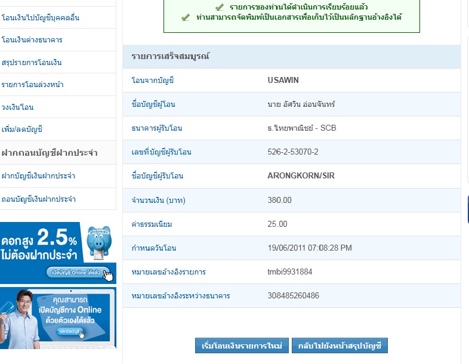
Task: Click 'เริ่มโอนเงินรายการใหม่' button
Action: coord(242,346)
